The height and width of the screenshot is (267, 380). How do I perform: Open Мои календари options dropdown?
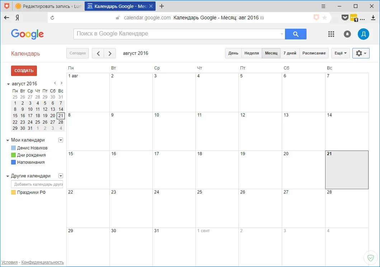(x=61, y=140)
